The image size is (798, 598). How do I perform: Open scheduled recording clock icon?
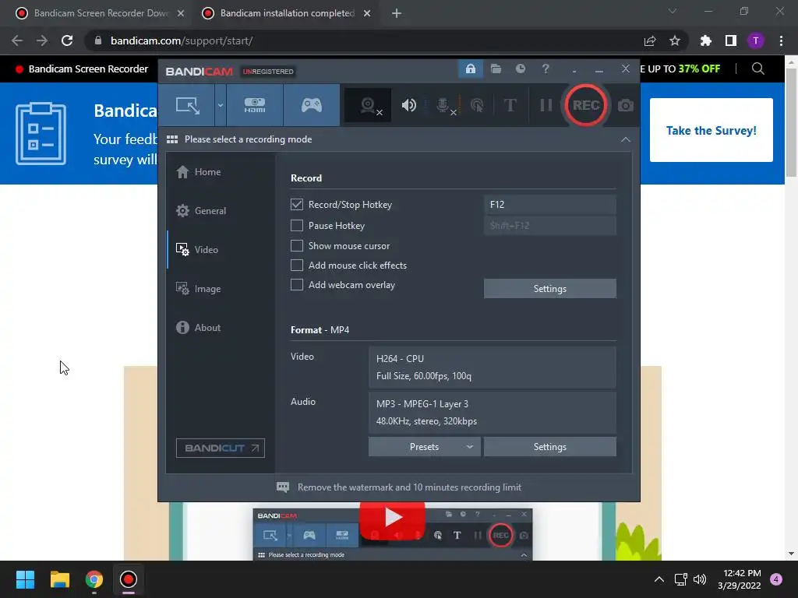point(520,69)
